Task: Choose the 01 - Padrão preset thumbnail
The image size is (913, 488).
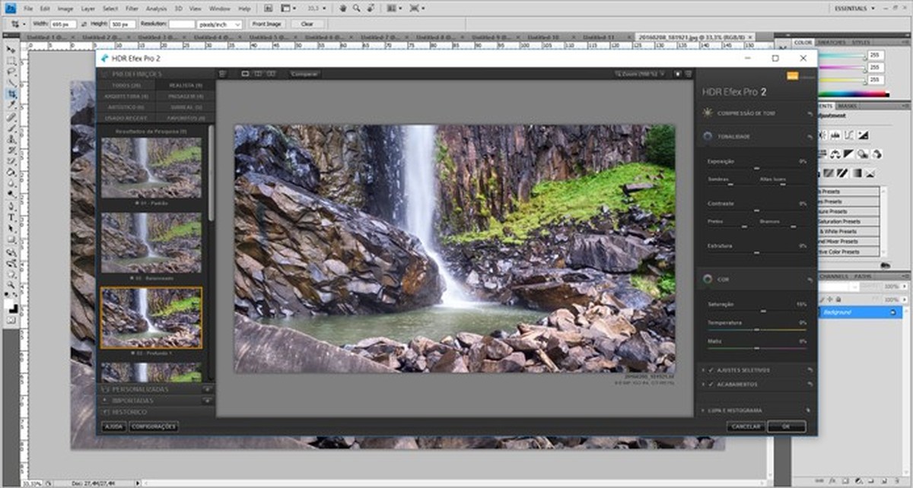Action: 151,168
